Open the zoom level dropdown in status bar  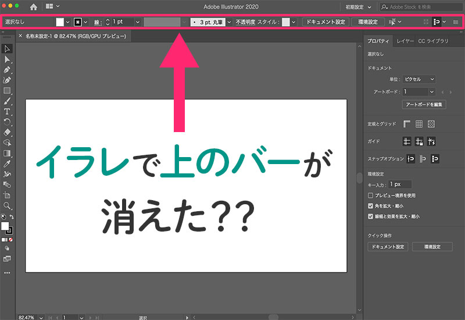point(41,317)
